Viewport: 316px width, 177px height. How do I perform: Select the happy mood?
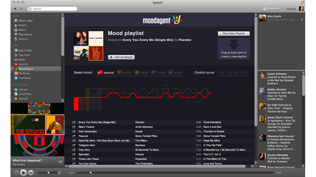click(x=141, y=73)
